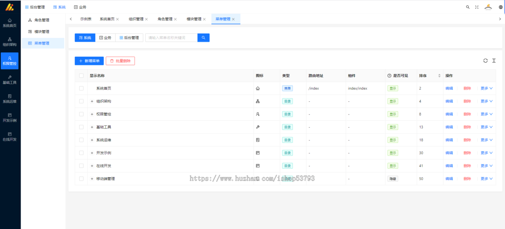Open the search magnifier in top bar

coord(468,7)
